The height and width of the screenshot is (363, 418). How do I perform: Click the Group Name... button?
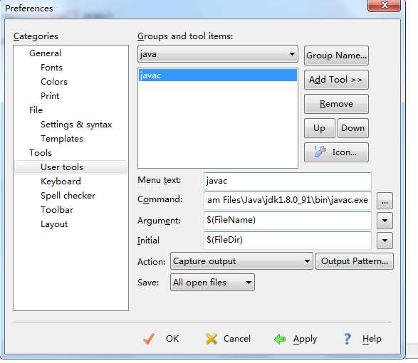336,56
